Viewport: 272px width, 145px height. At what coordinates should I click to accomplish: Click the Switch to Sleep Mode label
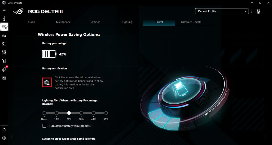point(69,139)
